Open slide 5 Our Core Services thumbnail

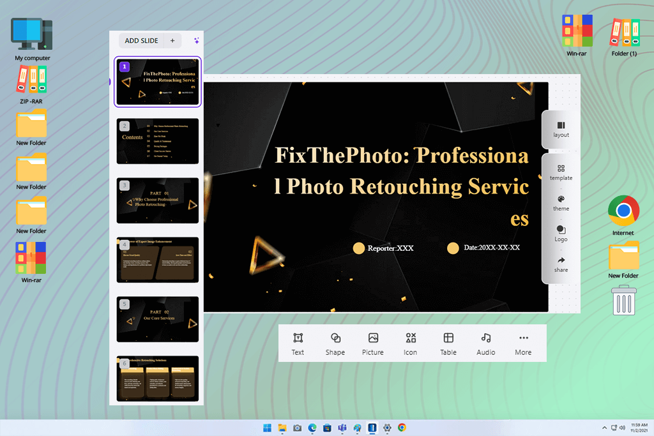(158, 319)
